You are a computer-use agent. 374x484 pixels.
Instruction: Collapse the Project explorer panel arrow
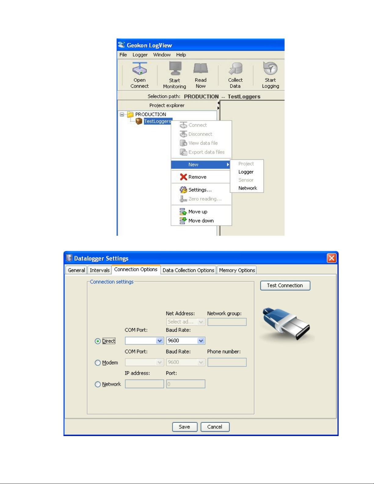point(218,103)
